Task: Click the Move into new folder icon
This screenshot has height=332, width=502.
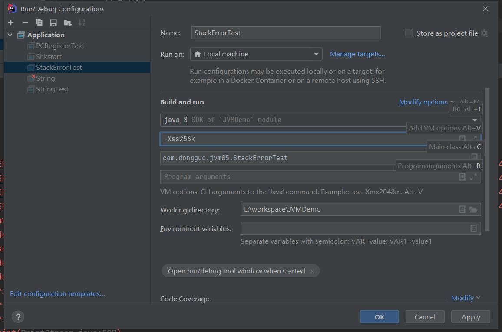Action: pyautogui.click(x=67, y=23)
